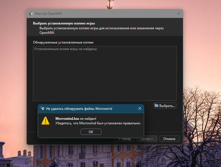This screenshot has width=221, height=167.
Task: Click the 'Выбрать установленную копию игры' heading
Action: (64, 23)
